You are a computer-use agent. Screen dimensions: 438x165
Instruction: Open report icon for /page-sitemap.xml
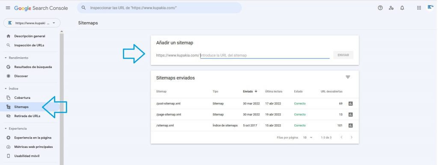click(351, 115)
